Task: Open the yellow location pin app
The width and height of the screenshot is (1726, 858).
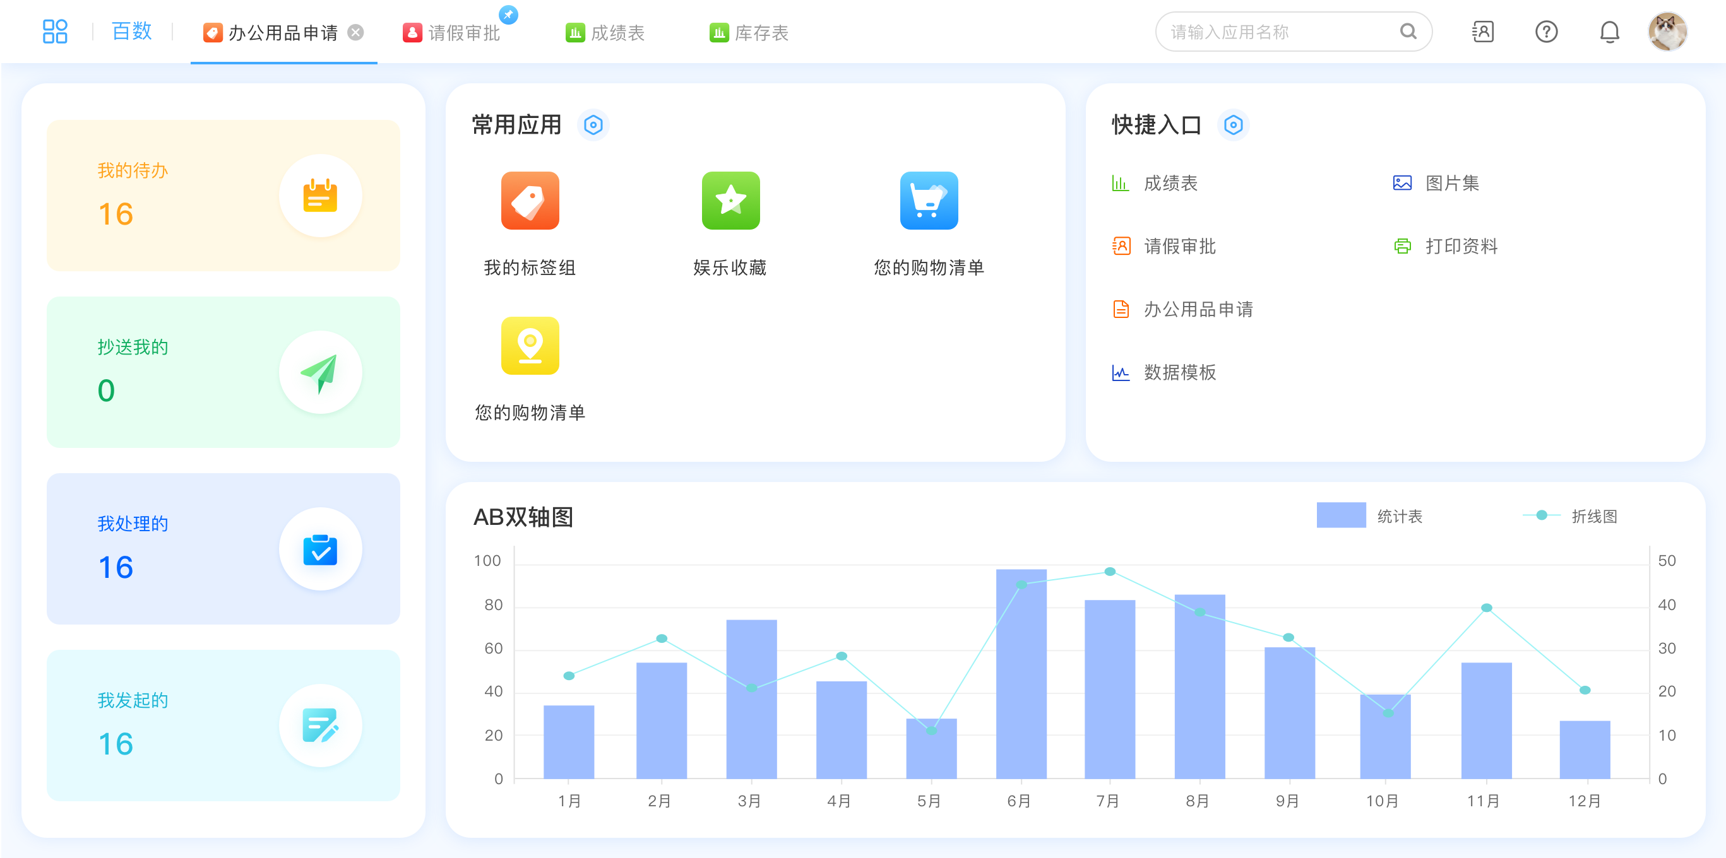Action: point(529,346)
